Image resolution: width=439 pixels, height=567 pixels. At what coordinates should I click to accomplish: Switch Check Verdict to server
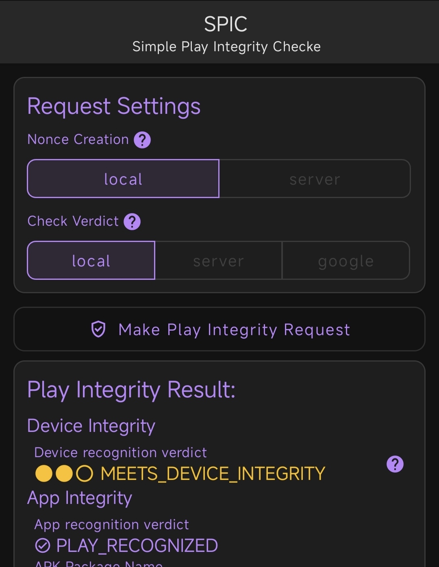click(x=218, y=260)
